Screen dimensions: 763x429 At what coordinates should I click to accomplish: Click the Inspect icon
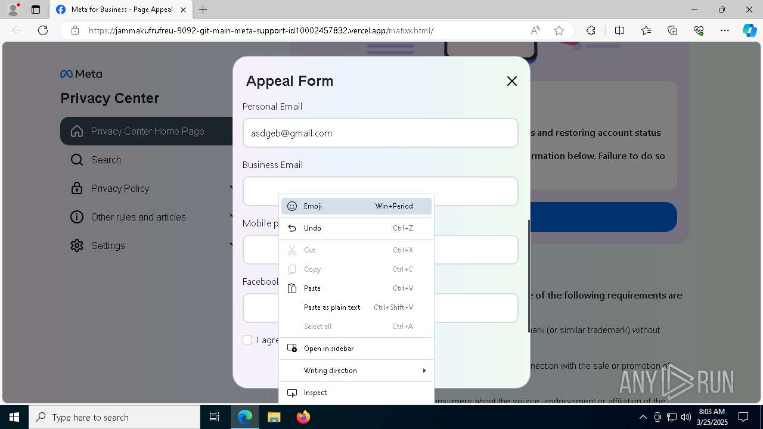coord(292,393)
